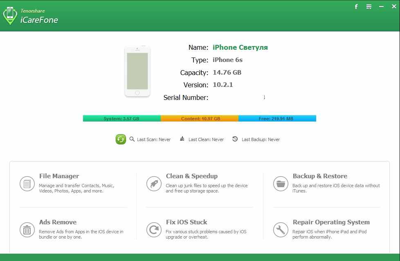Click the Last Scan: Never text
400x261 pixels.
point(154,139)
